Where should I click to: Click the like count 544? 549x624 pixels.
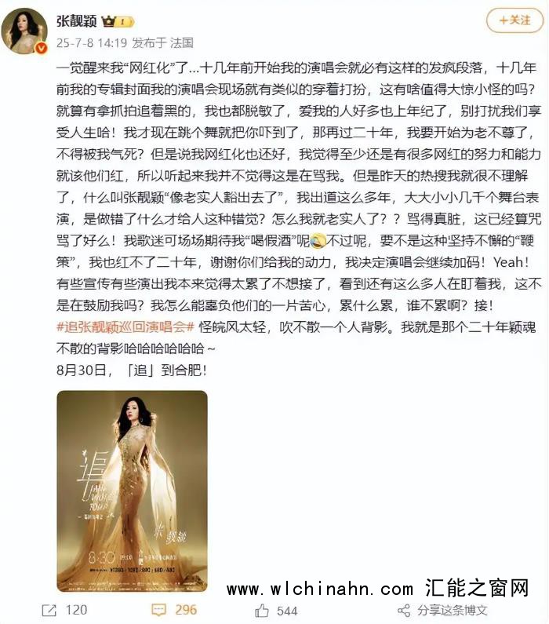coord(287,611)
